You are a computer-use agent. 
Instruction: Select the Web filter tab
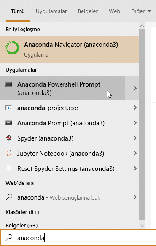tap(114, 11)
